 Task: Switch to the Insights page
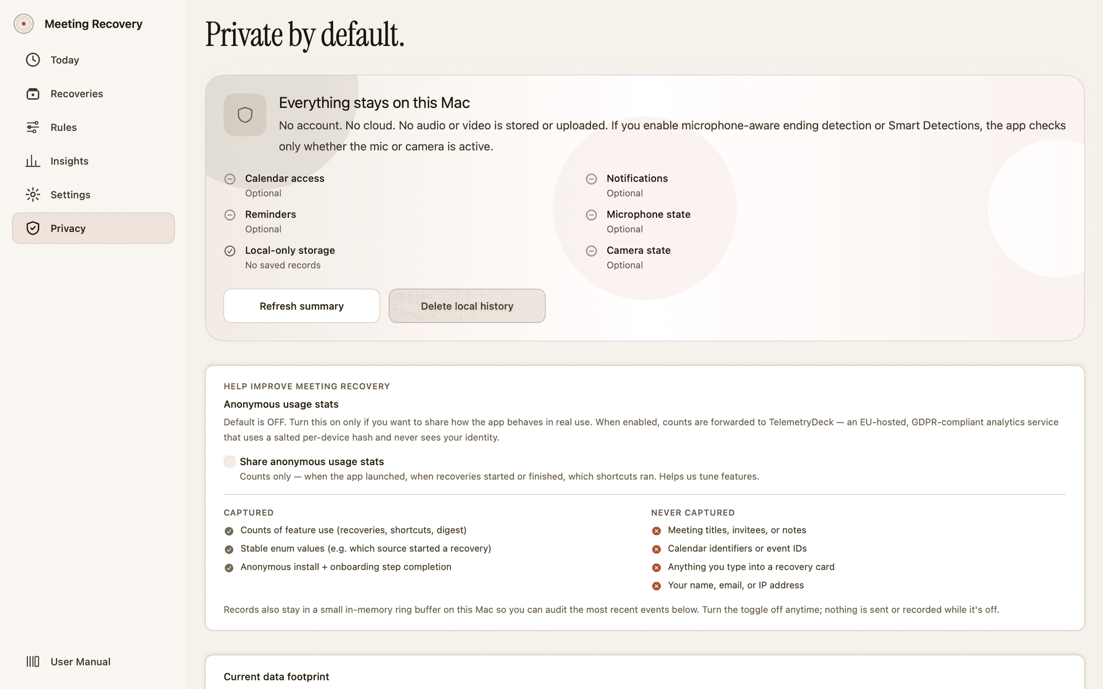(x=70, y=161)
